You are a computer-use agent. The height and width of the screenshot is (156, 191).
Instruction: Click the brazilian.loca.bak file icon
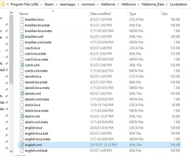click(x=22, y=25)
